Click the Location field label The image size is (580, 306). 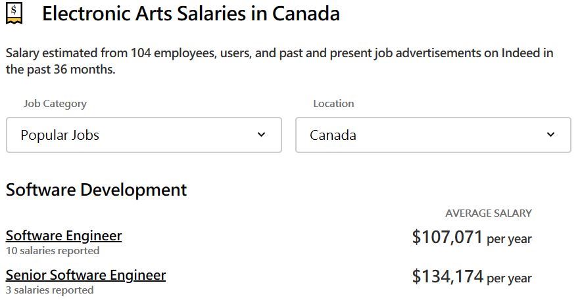(x=333, y=104)
